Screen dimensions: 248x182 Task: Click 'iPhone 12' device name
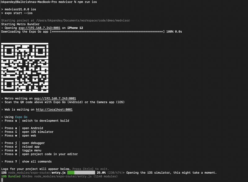click(x=75, y=28)
